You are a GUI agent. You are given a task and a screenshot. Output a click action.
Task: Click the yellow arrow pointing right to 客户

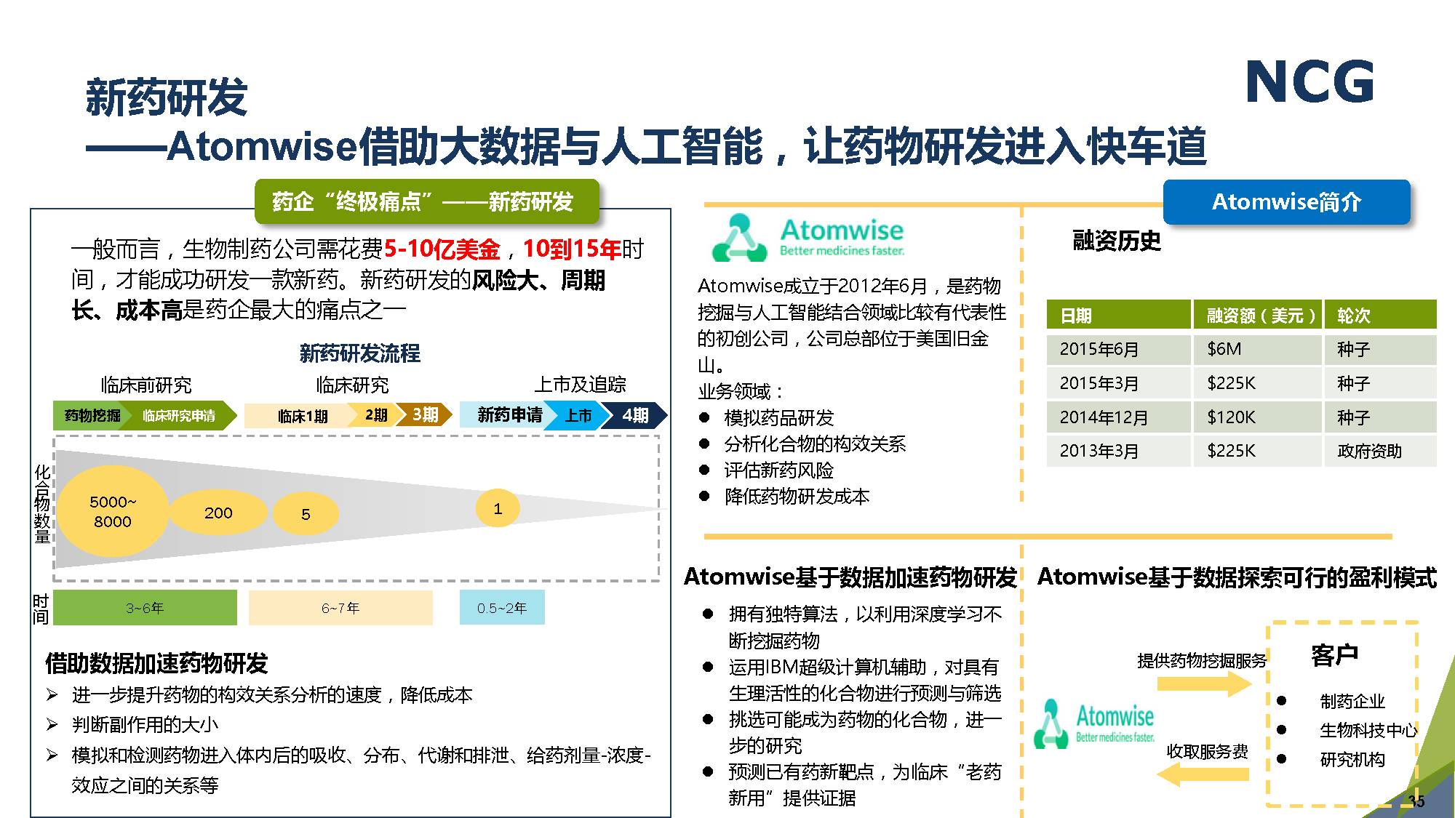1203,683
